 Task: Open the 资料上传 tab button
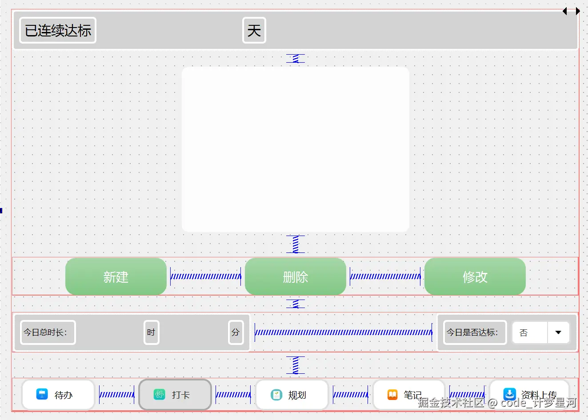[x=529, y=395]
